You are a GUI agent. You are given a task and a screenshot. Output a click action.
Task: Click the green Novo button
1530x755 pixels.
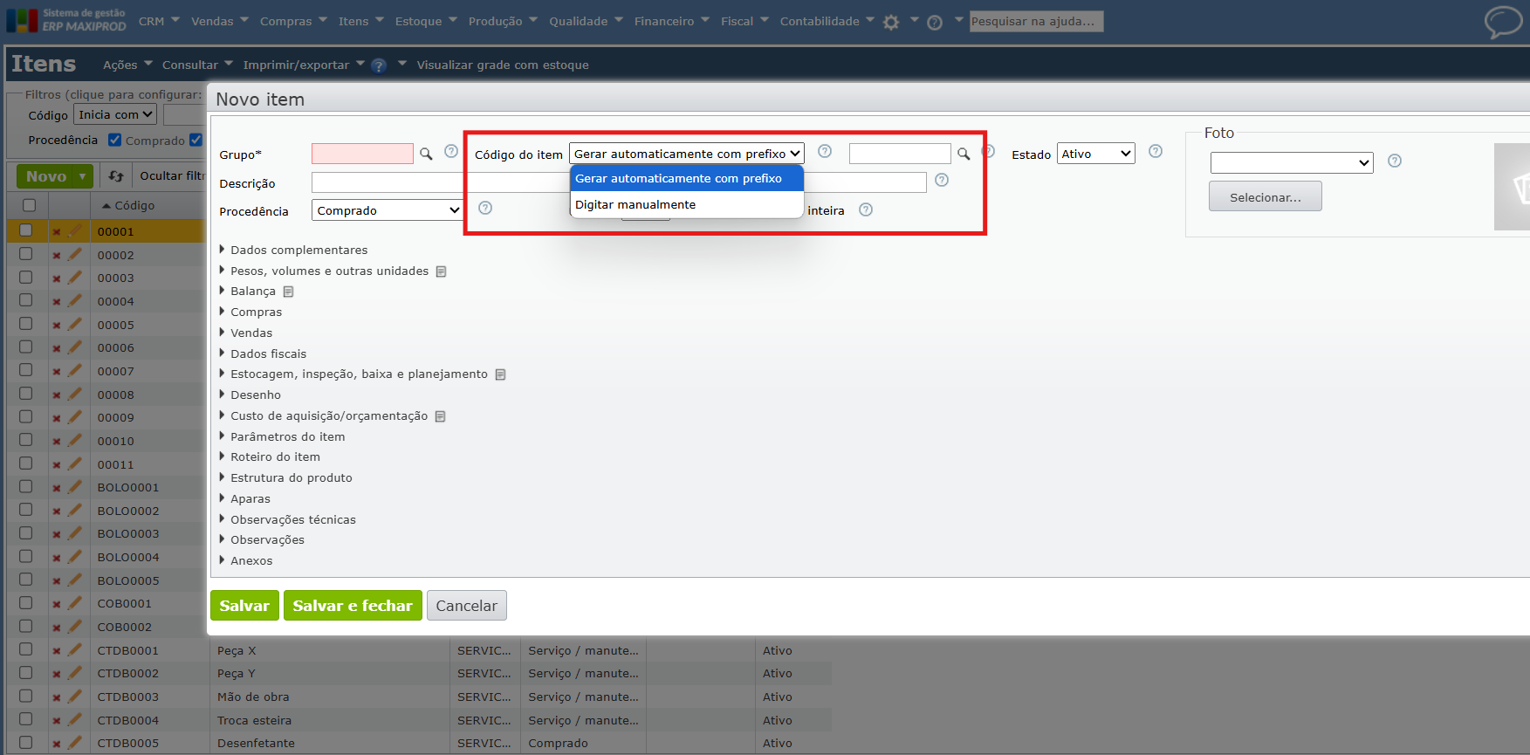[54, 176]
